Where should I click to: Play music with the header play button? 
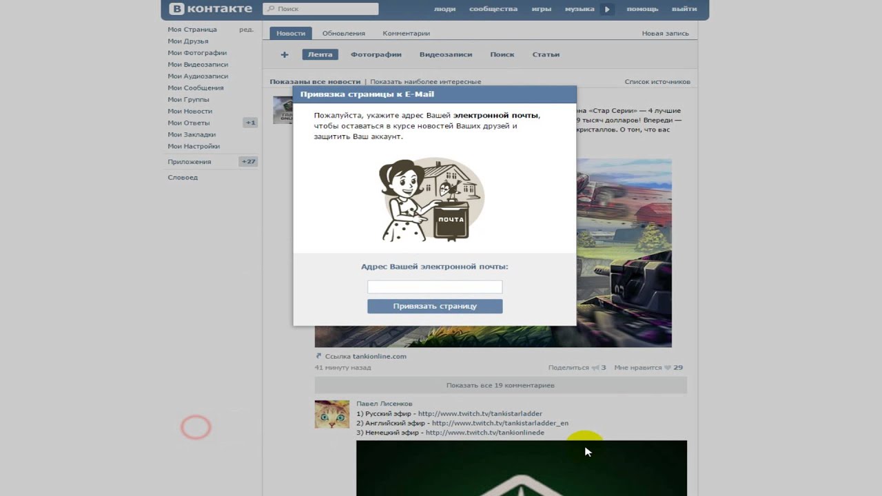point(606,9)
